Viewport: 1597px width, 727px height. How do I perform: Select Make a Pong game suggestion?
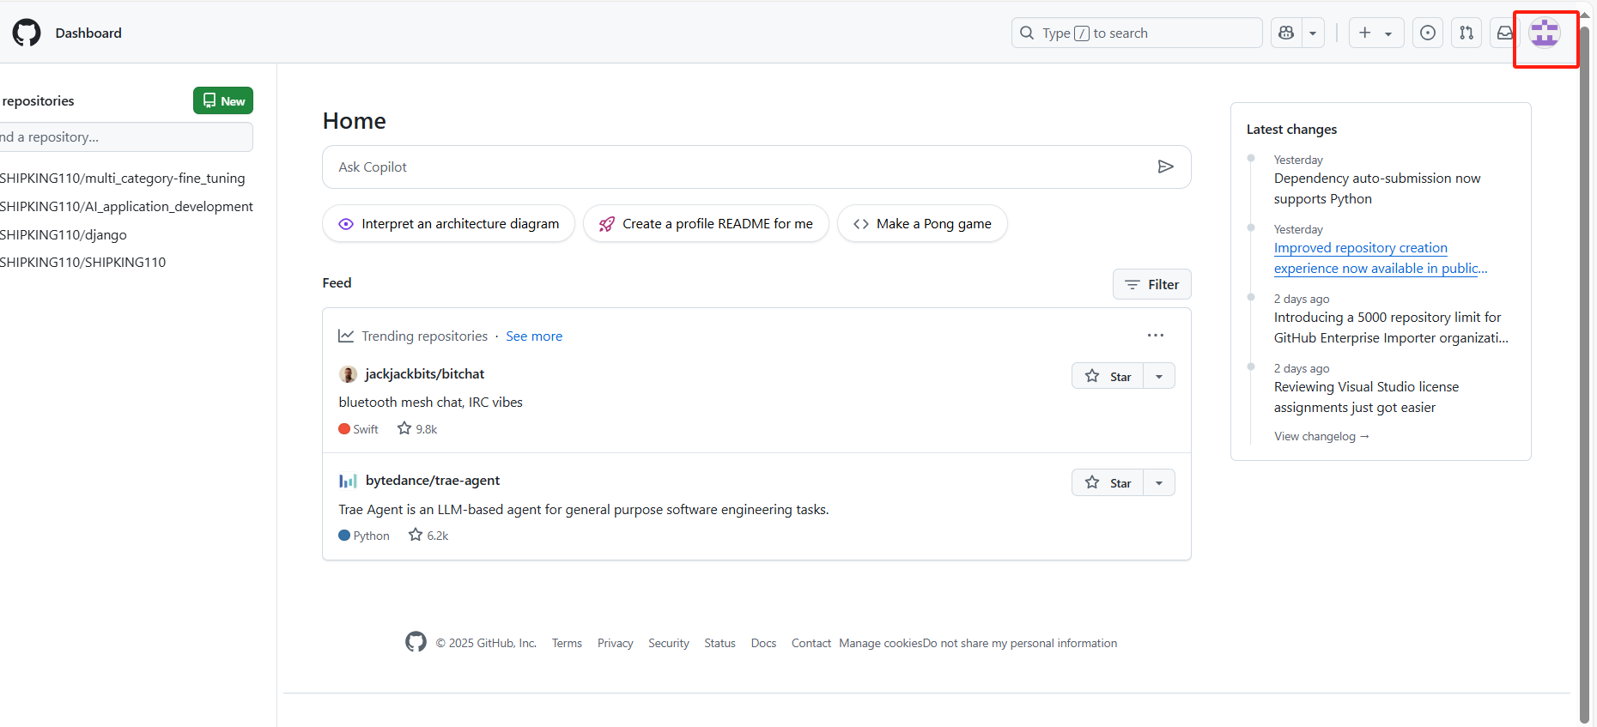click(x=922, y=223)
